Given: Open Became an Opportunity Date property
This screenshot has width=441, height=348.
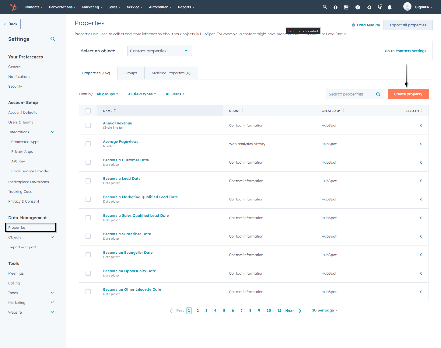Looking at the screenshot, I should click(x=129, y=271).
